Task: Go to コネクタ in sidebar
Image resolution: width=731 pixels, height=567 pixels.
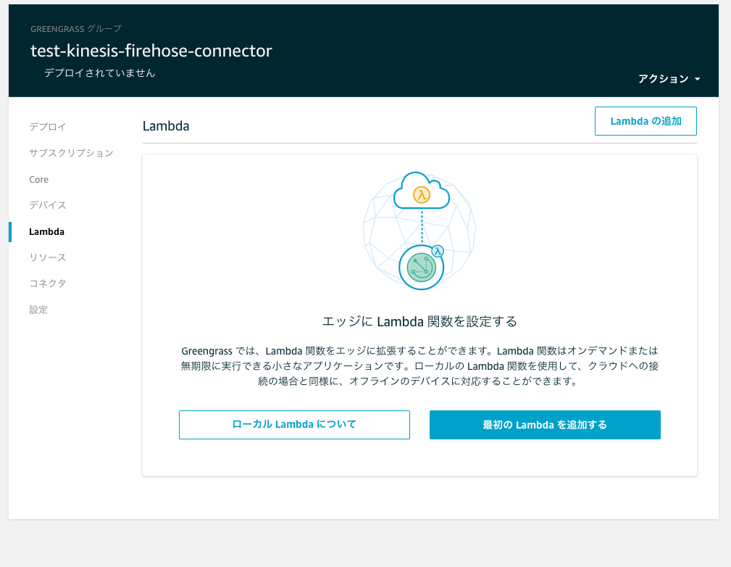Action: click(x=48, y=283)
